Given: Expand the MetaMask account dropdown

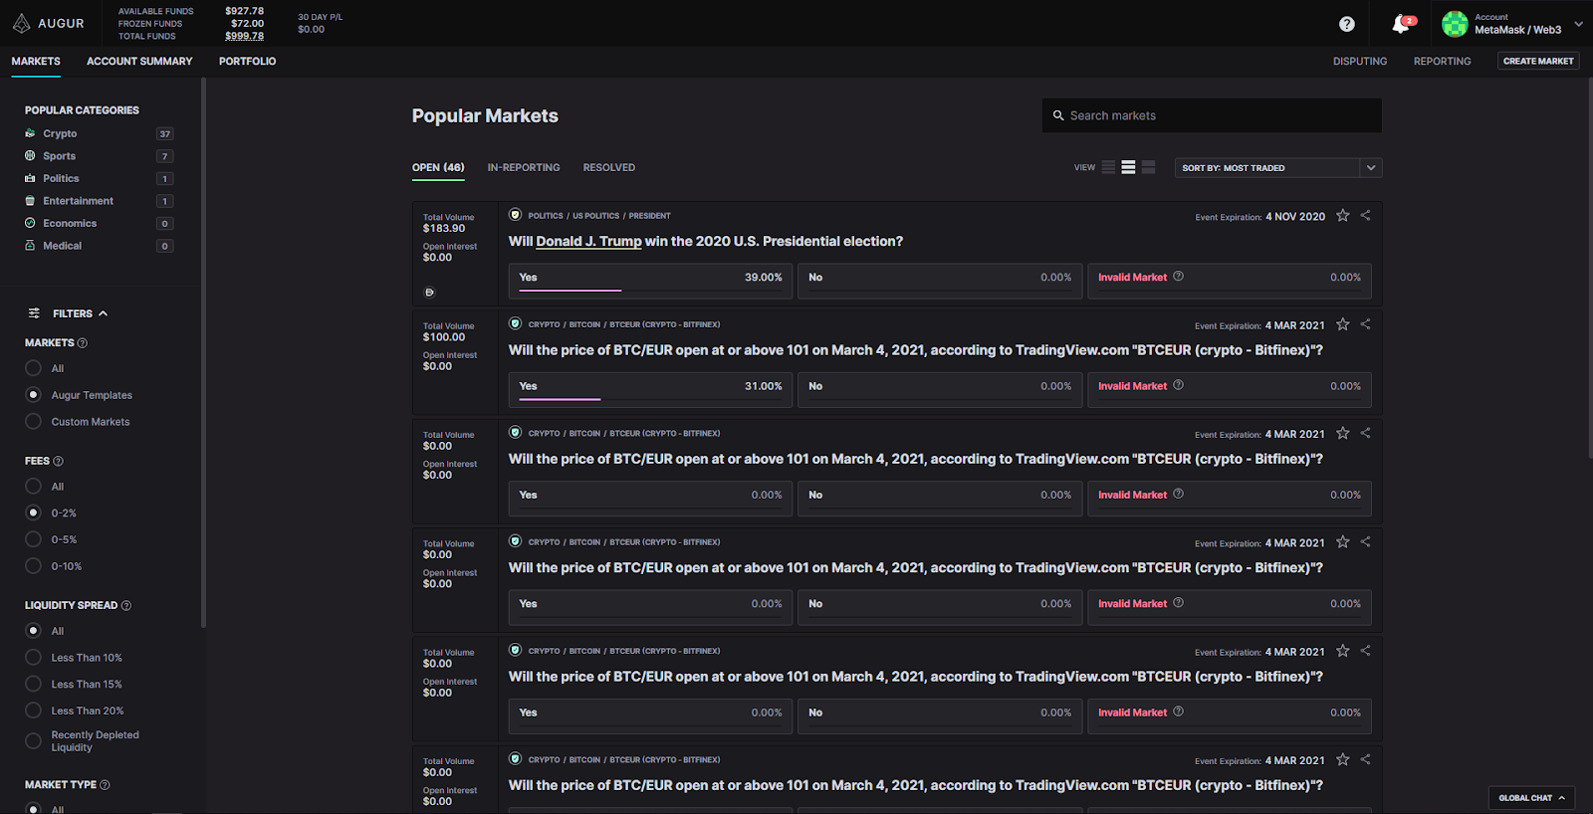Looking at the screenshot, I should (x=1578, y=24).
